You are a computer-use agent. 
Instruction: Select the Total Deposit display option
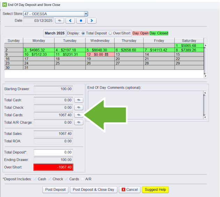83,33
